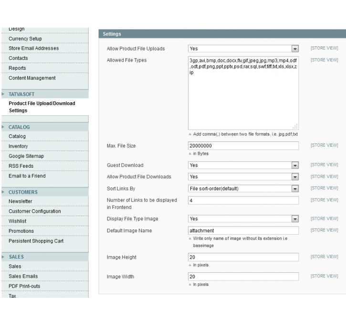The width and height of the screenshot is (346, 325).
Task: Open the Catalog settings link
Action: pyautogui.click(x=17, y=136)
